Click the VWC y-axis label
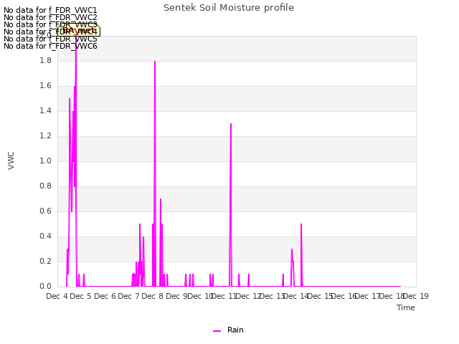 click(11, 161)
